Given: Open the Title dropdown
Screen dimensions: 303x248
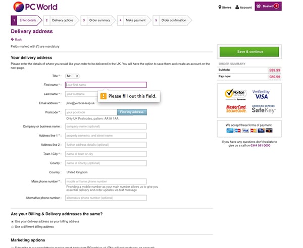Looking at the screenshot, I should click(x=72, y=76).
